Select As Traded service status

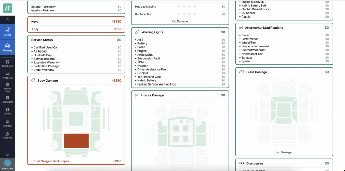tap(76, 51)
